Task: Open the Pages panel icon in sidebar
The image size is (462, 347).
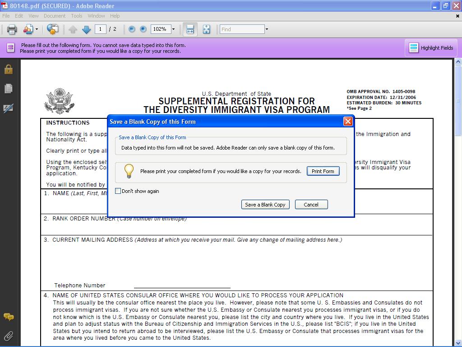Action: coord(9,88)
